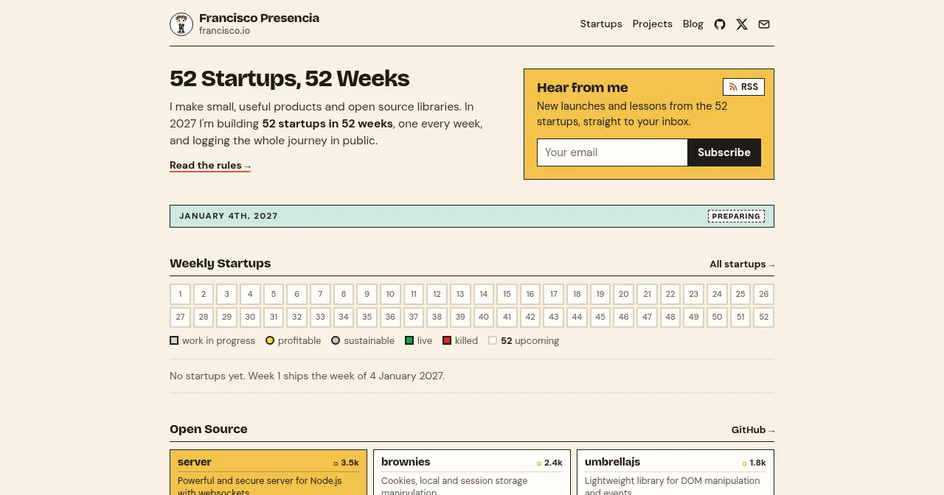
Task: Click the 'No startups yet' notice text
Action: pos(307,376)
